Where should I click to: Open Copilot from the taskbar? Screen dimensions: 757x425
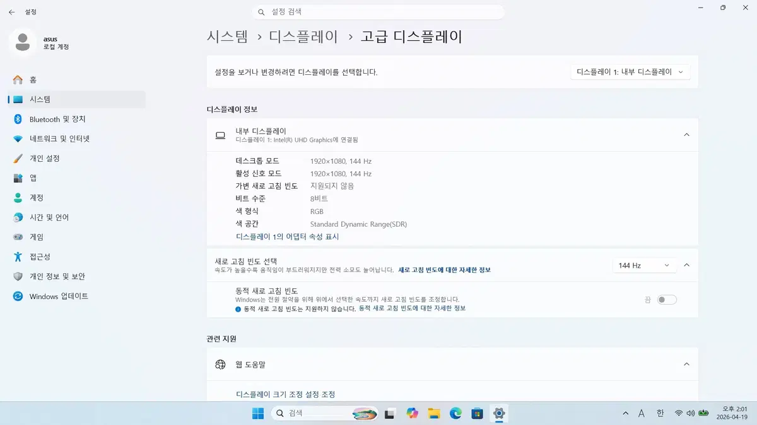413,414
